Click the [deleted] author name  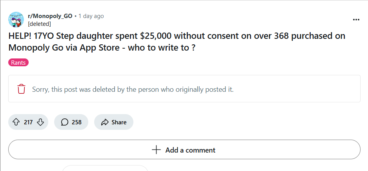[39, 24]
